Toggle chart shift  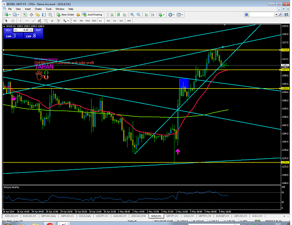pos(153,14)
